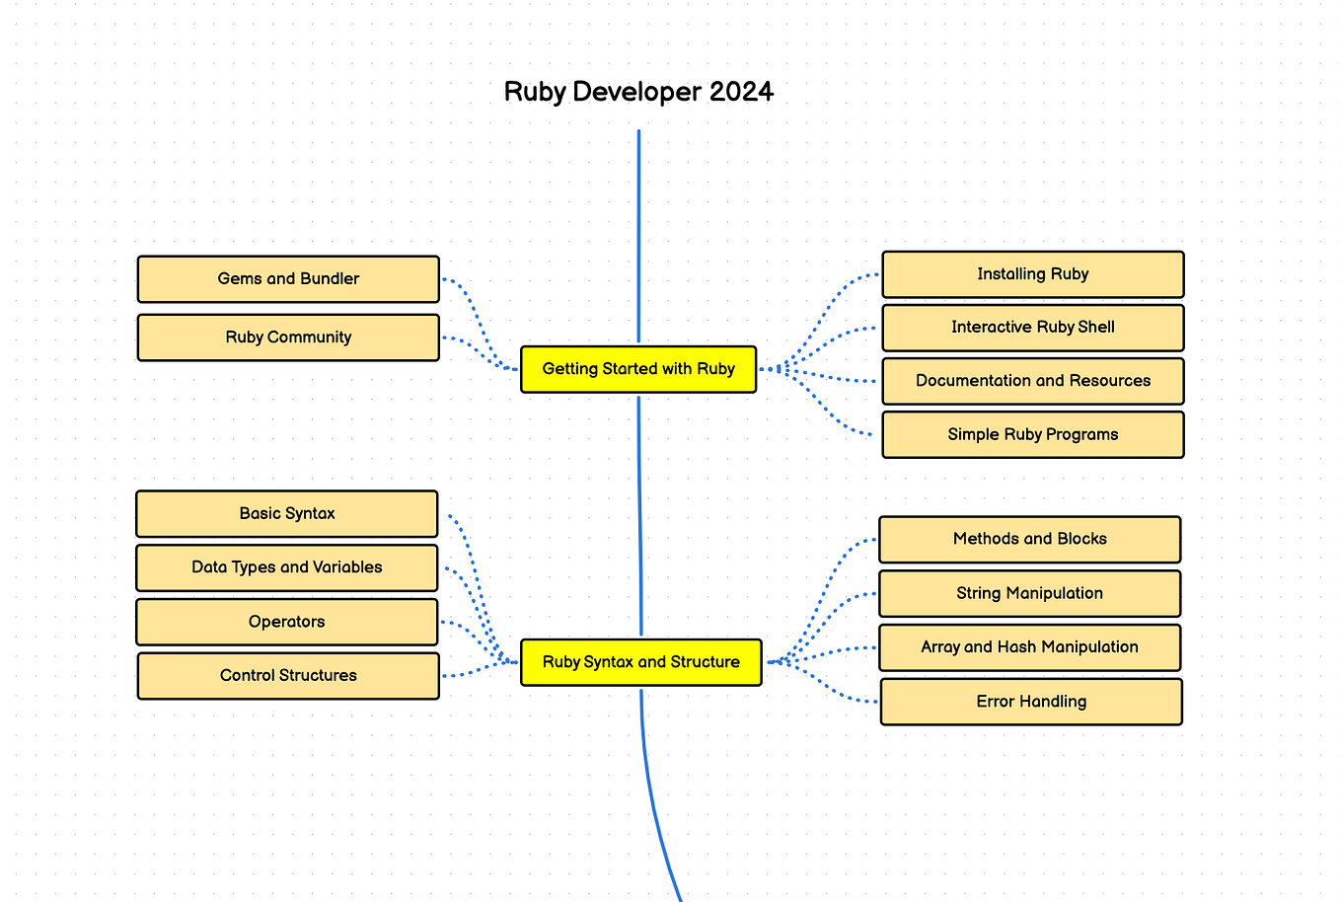Click the "Installing Ruby" box

click(1032, 274)
